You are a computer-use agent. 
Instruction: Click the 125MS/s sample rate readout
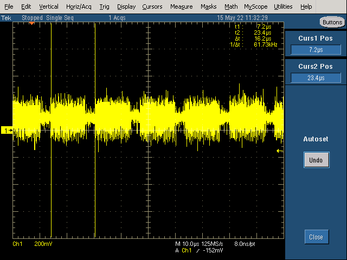click(x=212, y=244)
